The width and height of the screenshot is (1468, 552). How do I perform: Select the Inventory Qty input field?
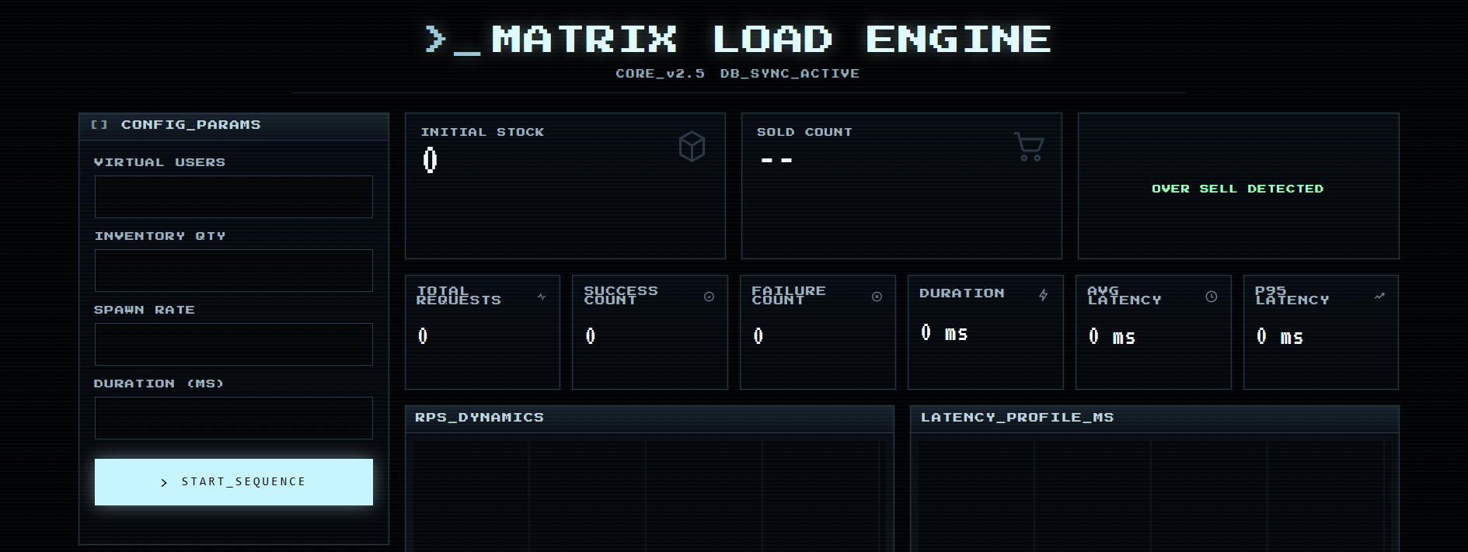[233, 270]
